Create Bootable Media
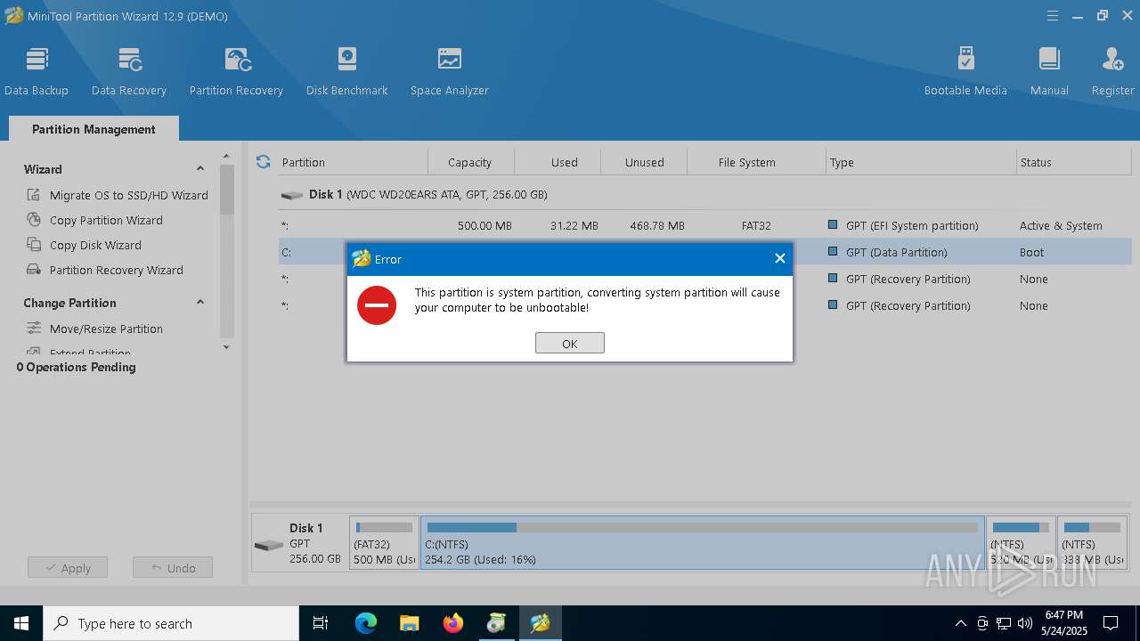 click(965, 71)
